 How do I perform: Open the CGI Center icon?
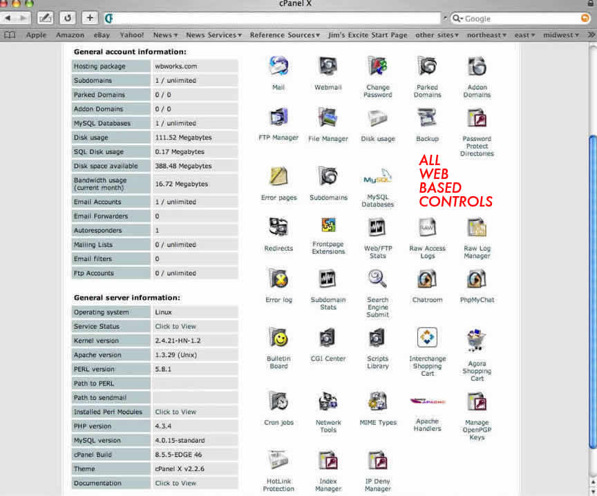point(328,338)
